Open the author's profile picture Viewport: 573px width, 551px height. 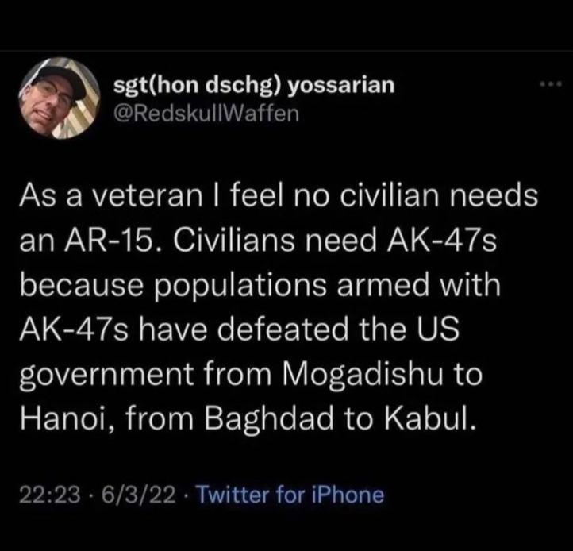click(x=60, y=98)
